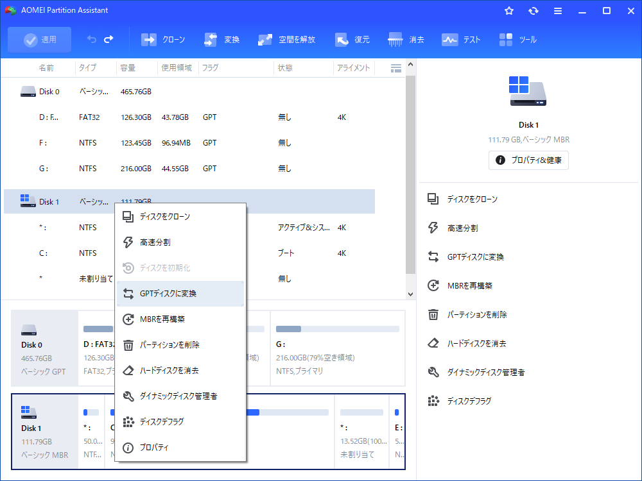Select the Free up space (空間を解放) tool
The width and height of the screenshot is (642, 481).
(286, 40)
